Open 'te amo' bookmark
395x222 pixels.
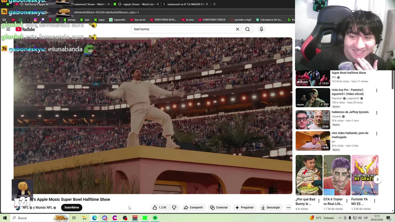188,20
